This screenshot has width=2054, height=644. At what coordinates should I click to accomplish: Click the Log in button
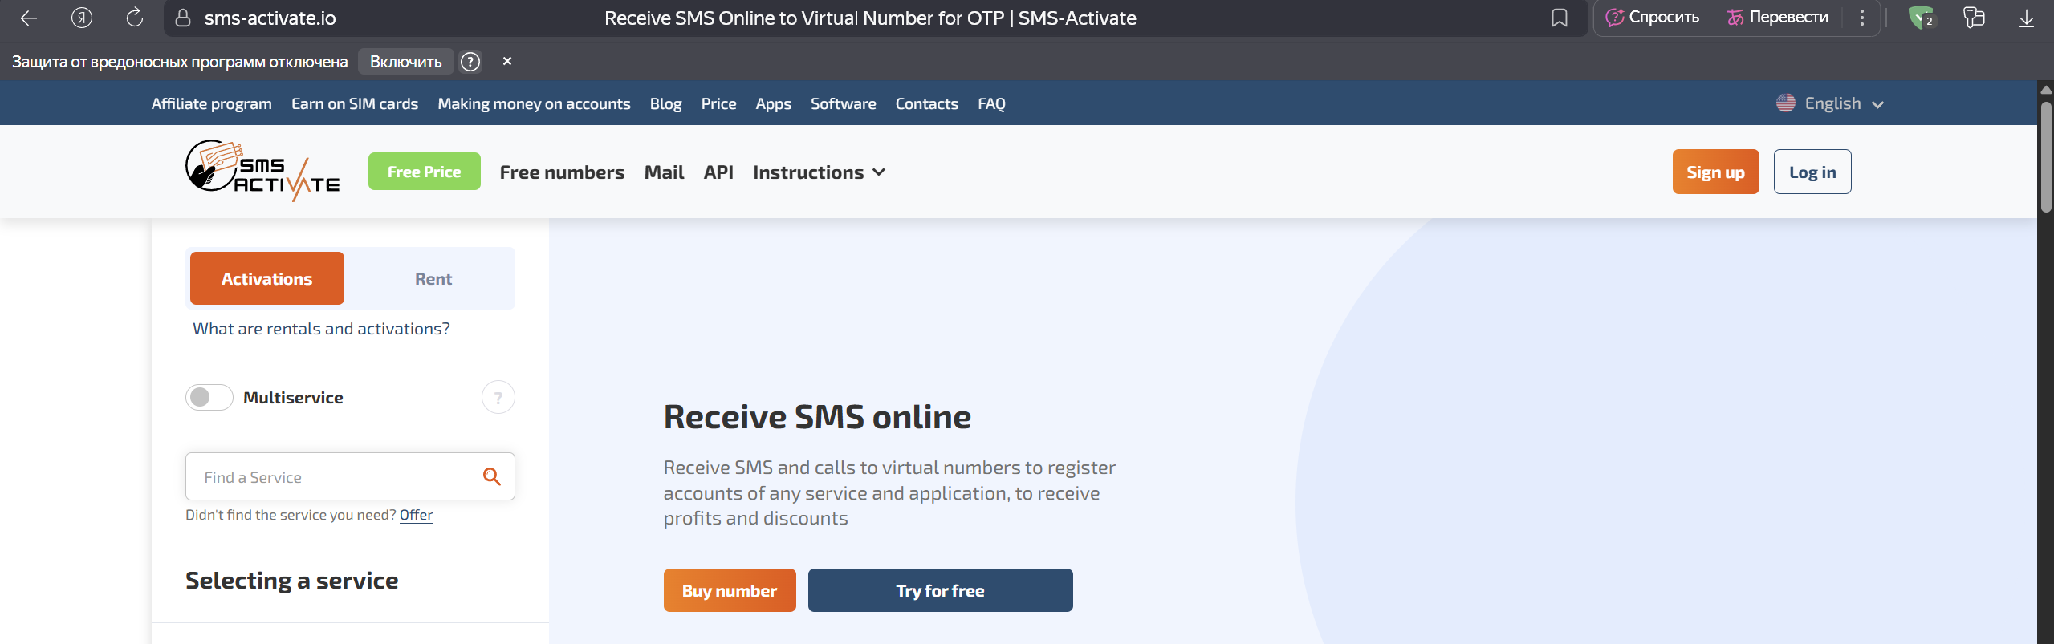(x=1812, y=172)
